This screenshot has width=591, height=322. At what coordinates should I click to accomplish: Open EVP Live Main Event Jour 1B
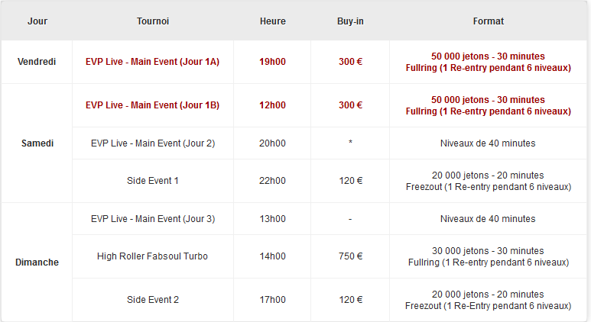(153, 105)
